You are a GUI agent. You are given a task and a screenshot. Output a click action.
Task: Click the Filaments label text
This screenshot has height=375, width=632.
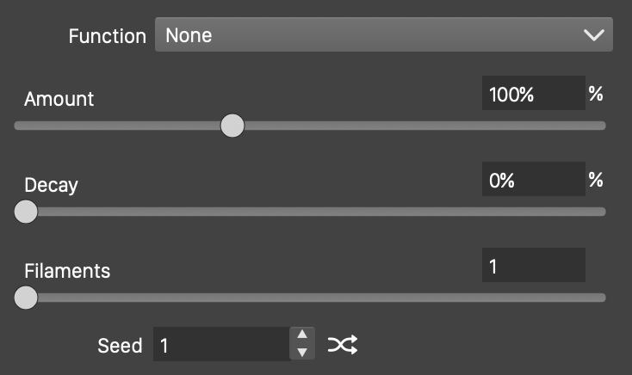pyautogui.click(x=67, y=271)
